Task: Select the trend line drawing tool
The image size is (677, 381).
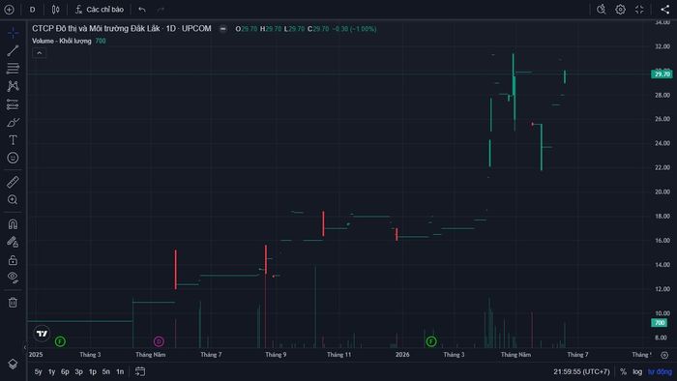Action: [13, 50]
